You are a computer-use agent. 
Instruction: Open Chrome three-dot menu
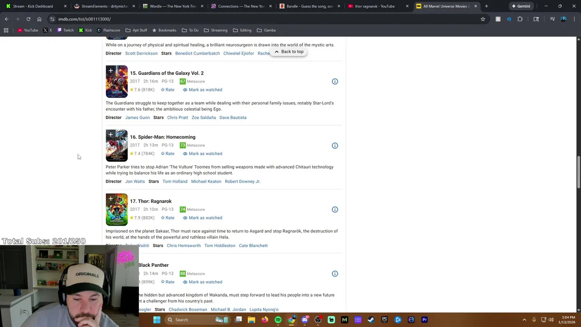coord(574,19)
